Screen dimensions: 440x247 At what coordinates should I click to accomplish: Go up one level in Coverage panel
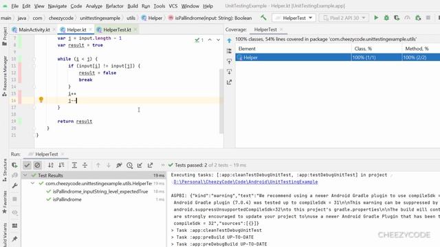(x=229, y=40)
